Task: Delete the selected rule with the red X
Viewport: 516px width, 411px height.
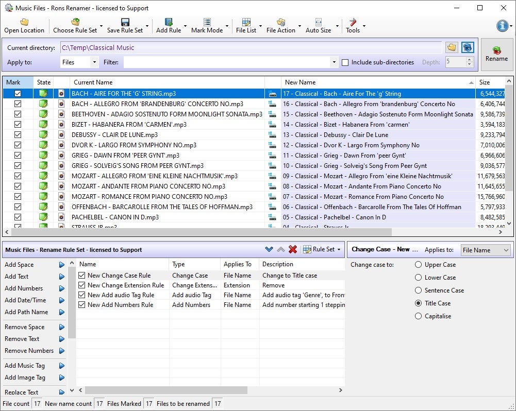Action: (293, 249)
